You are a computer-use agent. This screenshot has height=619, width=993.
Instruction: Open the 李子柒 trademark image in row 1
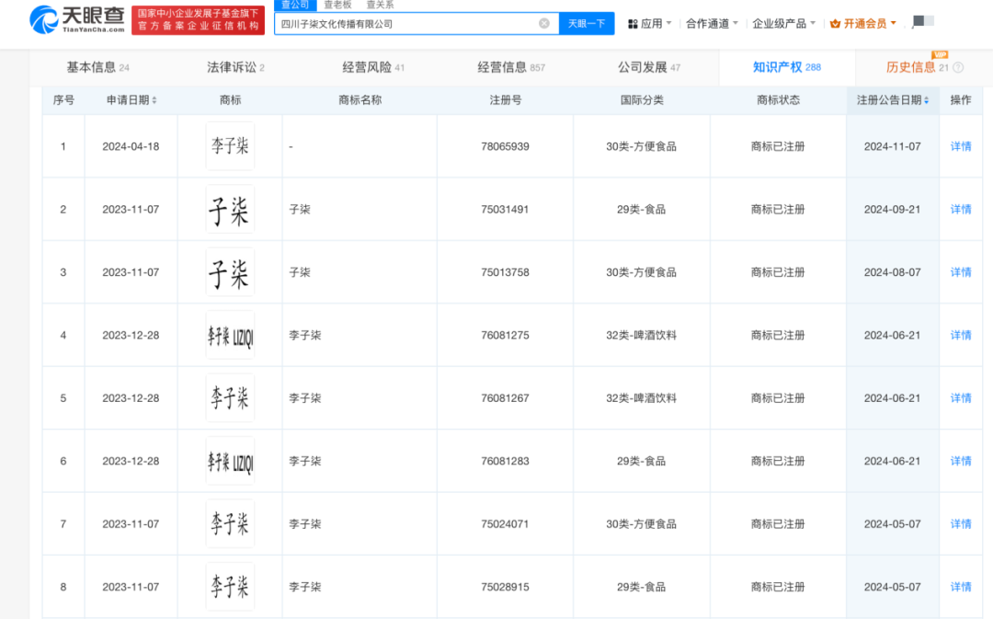click(230, 146)
